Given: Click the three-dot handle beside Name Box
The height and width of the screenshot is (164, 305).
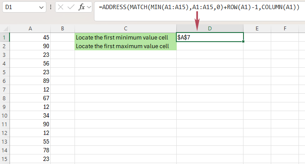Looking at the screenshot, I should click(51, 7).
